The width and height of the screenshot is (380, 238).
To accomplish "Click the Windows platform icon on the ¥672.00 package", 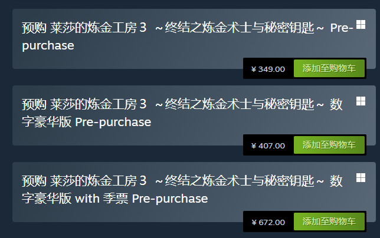I will 361,177.
